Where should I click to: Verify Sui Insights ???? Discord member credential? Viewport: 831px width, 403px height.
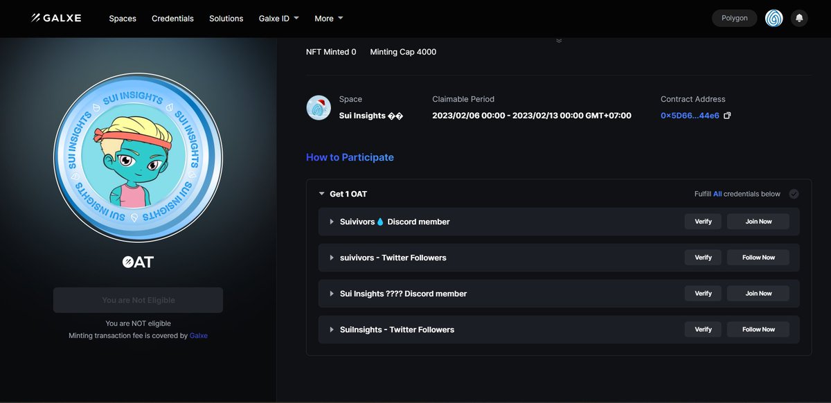pyautogui.click(x=703, y=294)
